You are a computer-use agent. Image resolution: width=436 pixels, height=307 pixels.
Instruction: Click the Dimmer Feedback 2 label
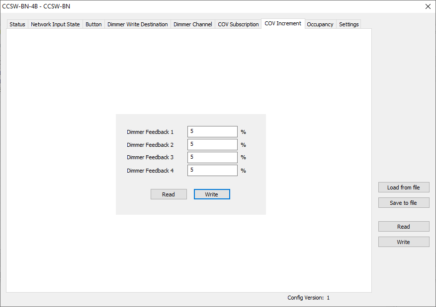tap(150, 145)
